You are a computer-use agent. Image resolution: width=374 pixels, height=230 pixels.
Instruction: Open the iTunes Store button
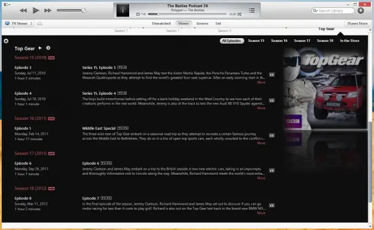[357, 23]
